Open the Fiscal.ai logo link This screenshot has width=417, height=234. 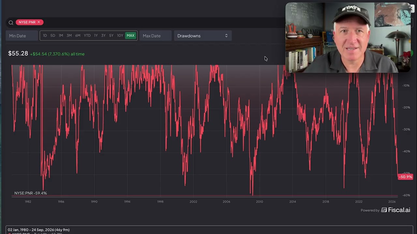(395, 210)
